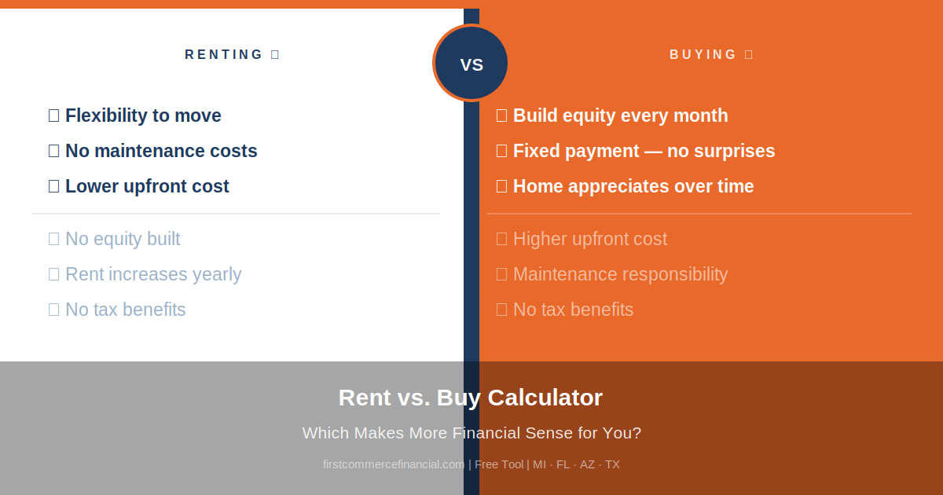The height and width of the screenshot is (495, 943).
Task: Click the bullet icon before Rent increases yearly
Action: coord(53,274)
